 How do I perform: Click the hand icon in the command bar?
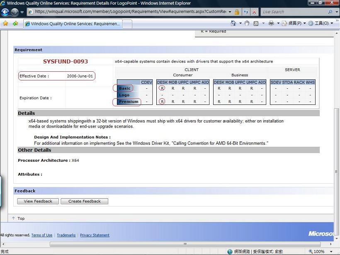click(247, 23)
